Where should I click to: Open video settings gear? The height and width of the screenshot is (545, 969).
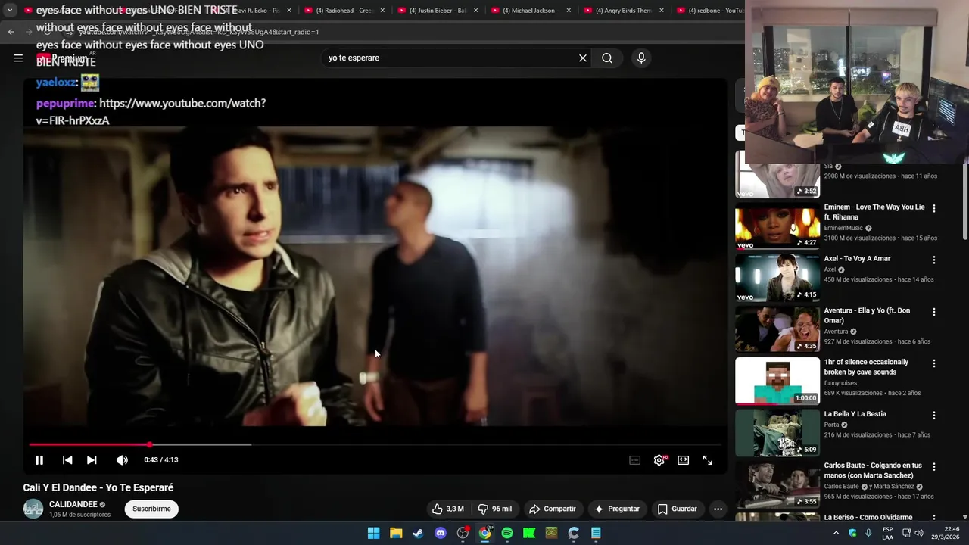coord(659,460)
